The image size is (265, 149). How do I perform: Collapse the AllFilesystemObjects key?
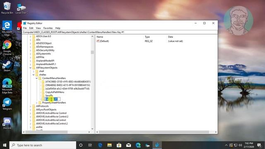[30, 68]
